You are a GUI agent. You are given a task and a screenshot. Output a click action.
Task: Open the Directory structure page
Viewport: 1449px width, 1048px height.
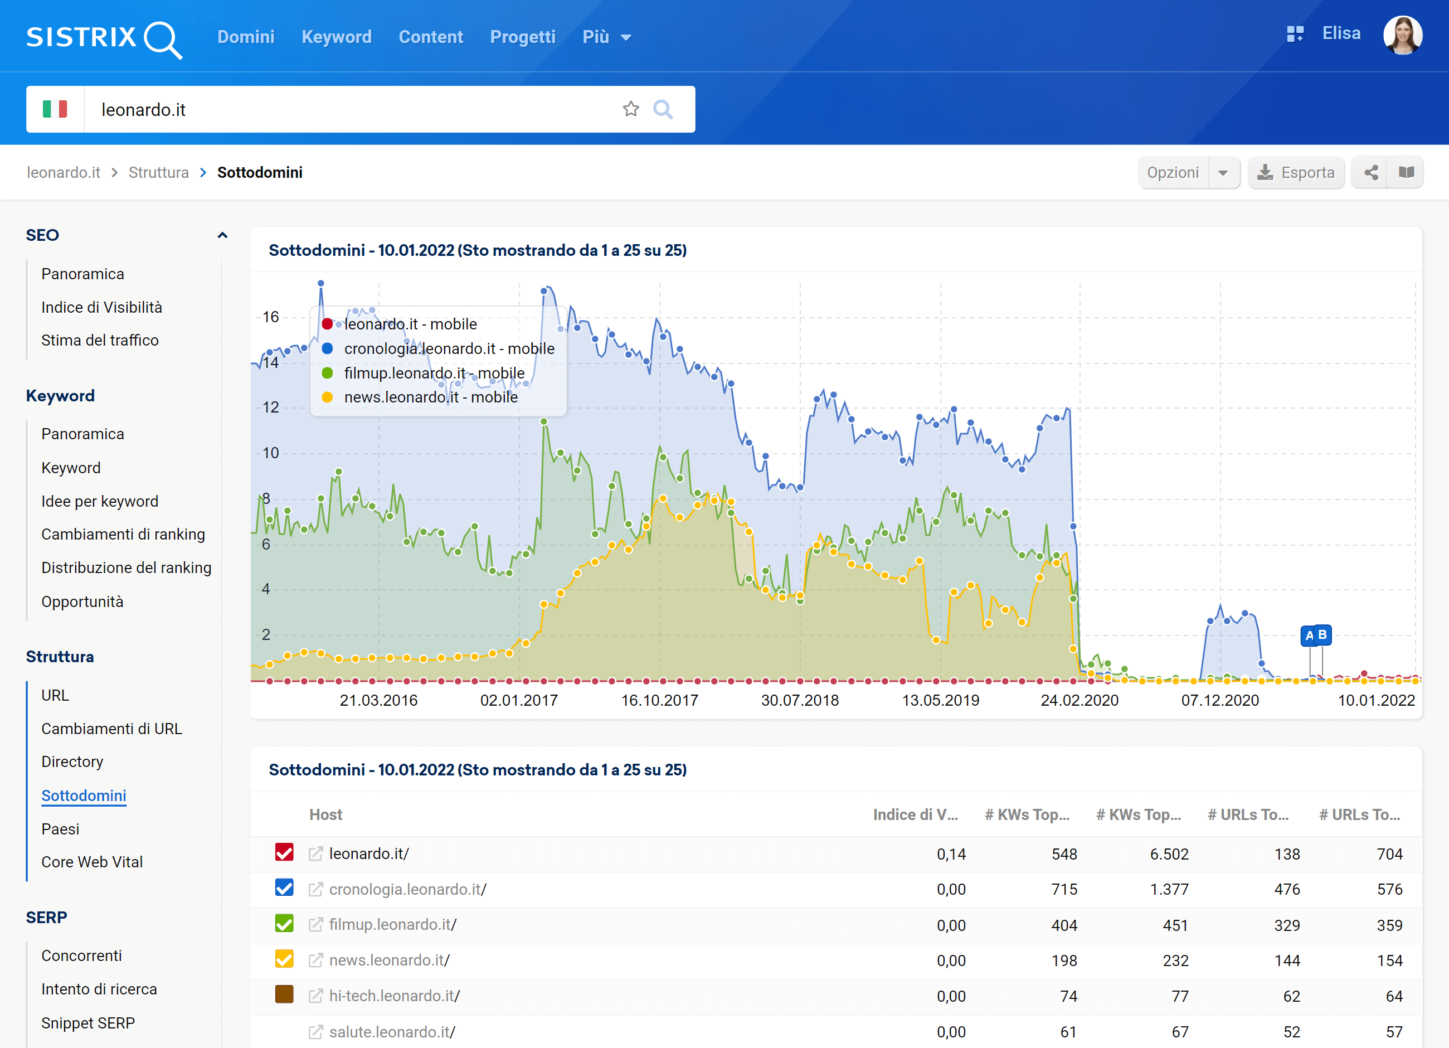click(72, 763)
